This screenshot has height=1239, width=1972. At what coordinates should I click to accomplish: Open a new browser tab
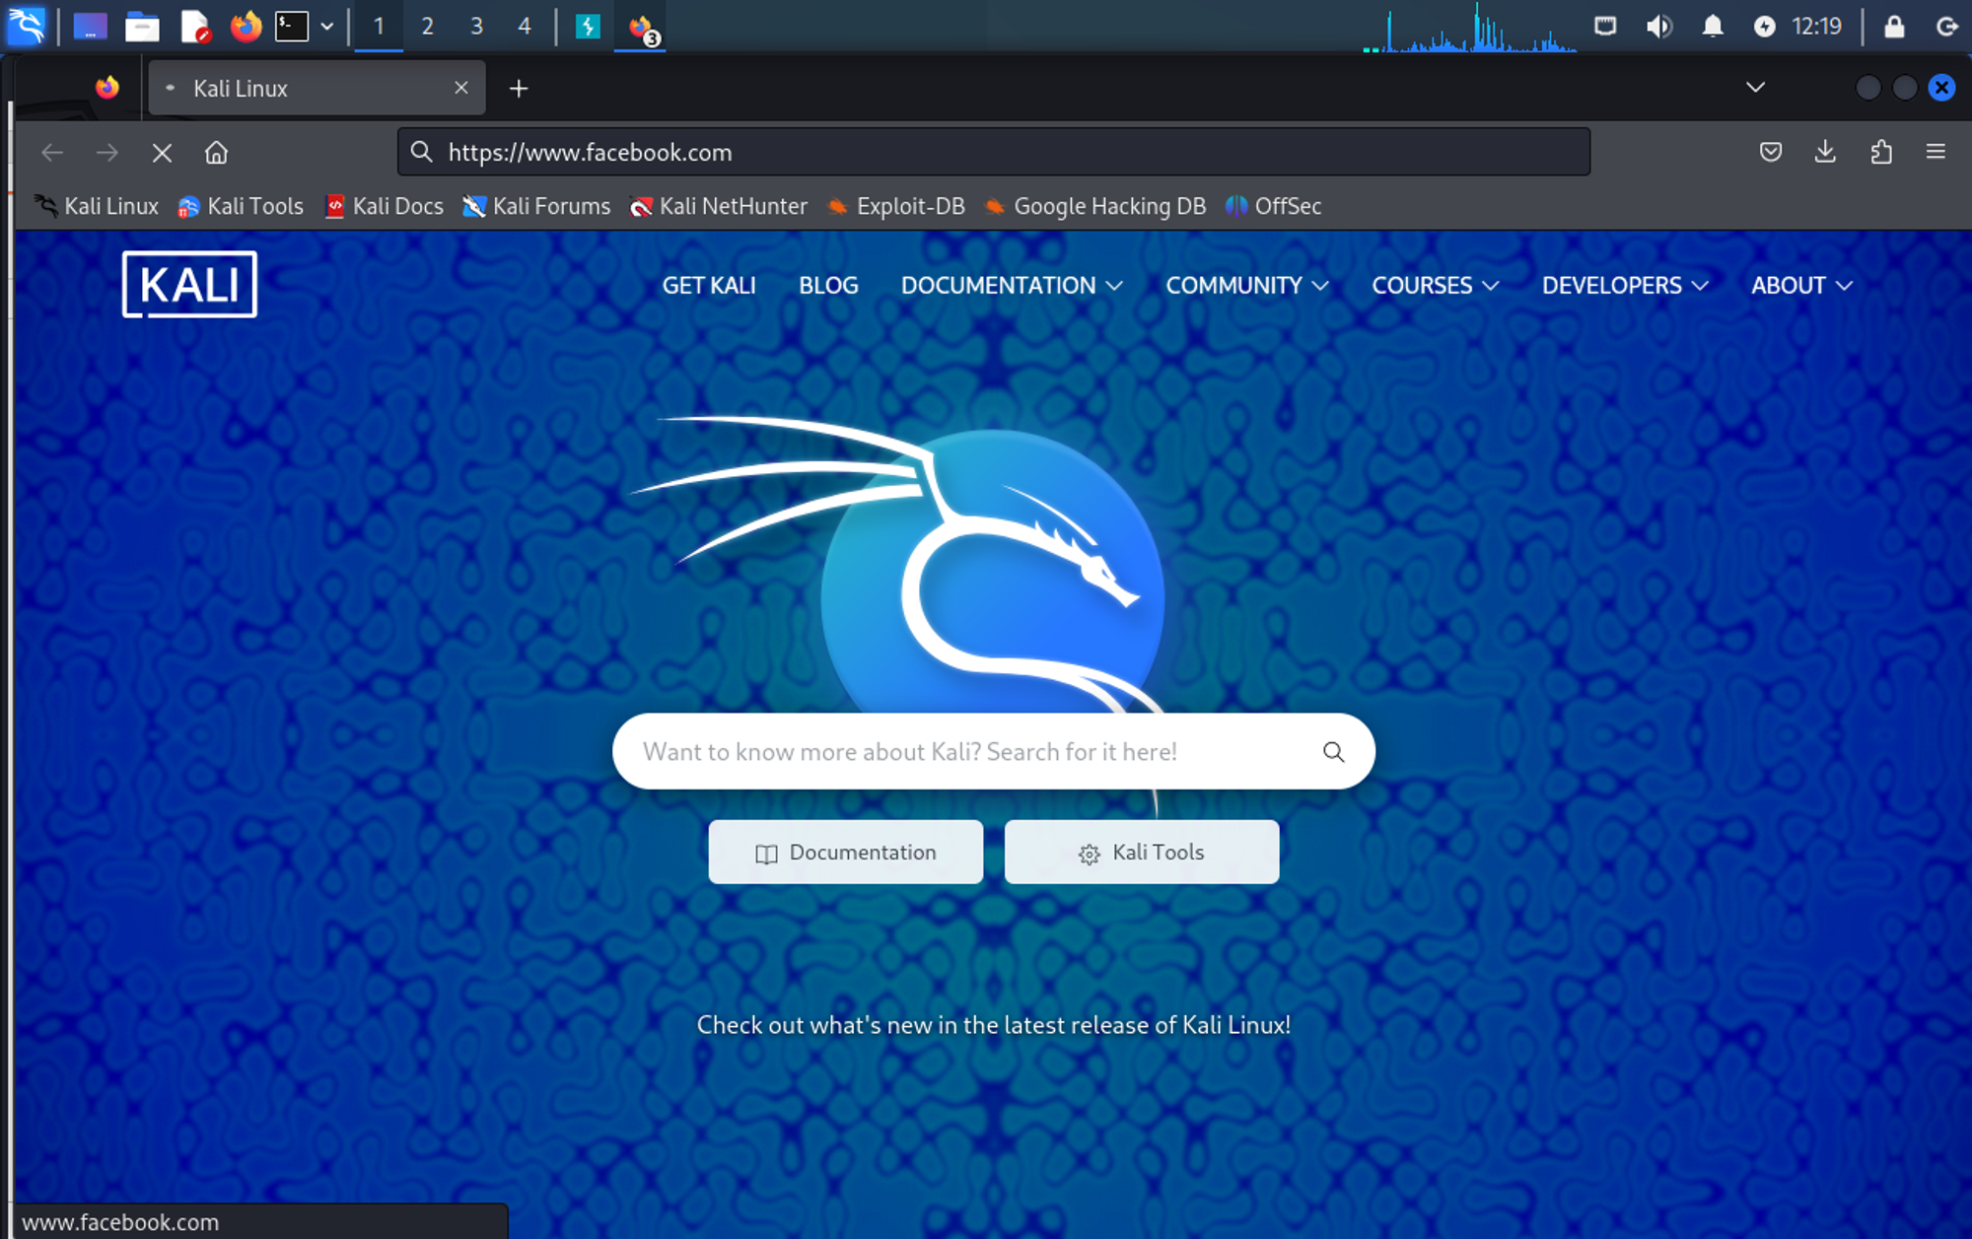(x=519, y=89)
